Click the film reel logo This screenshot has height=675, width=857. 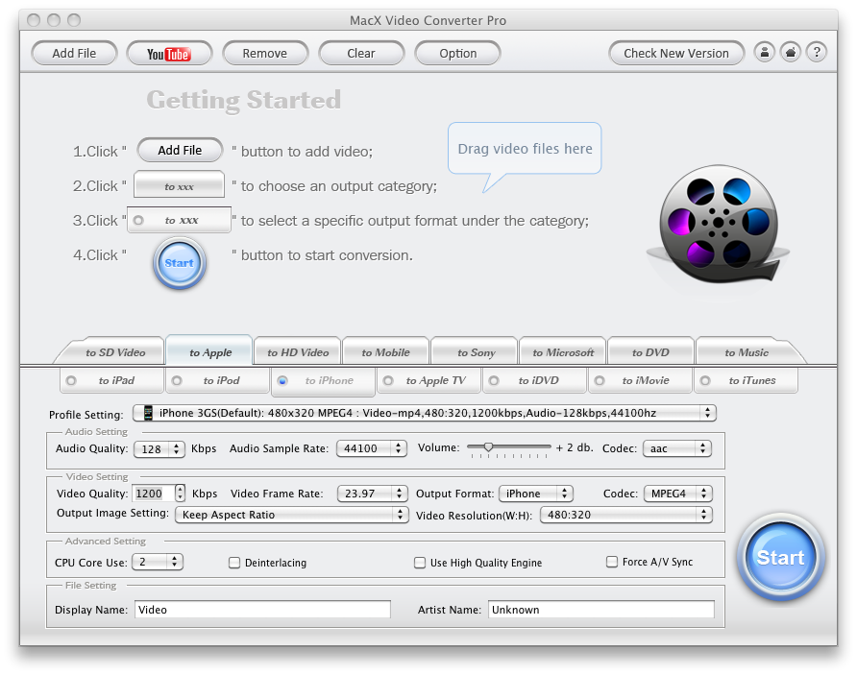(x=719, y=224)
